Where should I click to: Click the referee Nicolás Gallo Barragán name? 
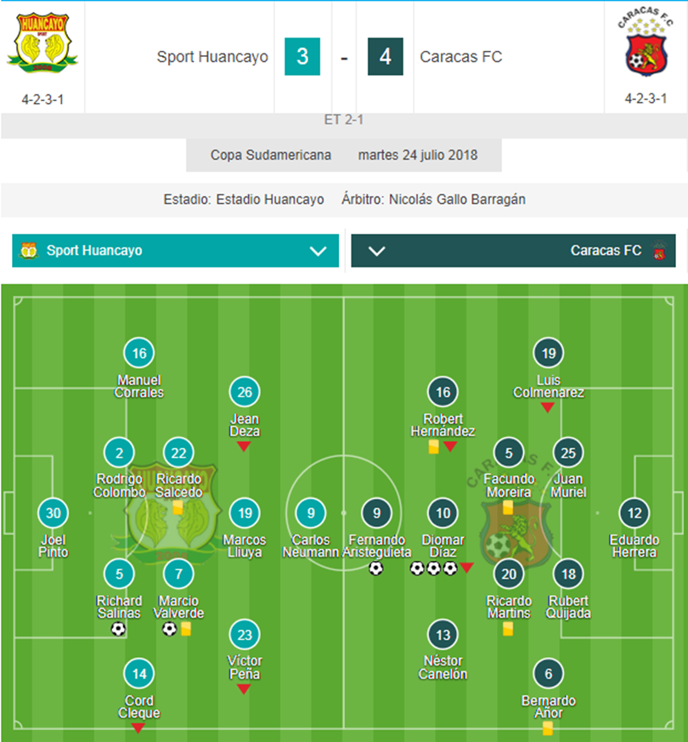point(457,199)
